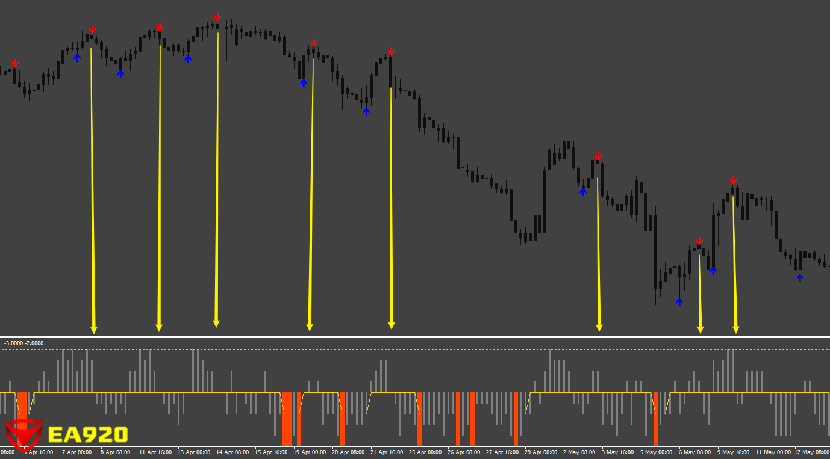Click the leftmost red sell arrow
This screenshot has height=459, width=830.
(x=15, y=63)
